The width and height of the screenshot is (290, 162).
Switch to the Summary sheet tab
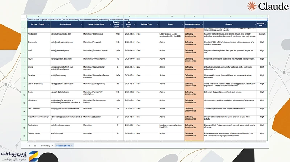pyautogui.click(x=46, y=146)
